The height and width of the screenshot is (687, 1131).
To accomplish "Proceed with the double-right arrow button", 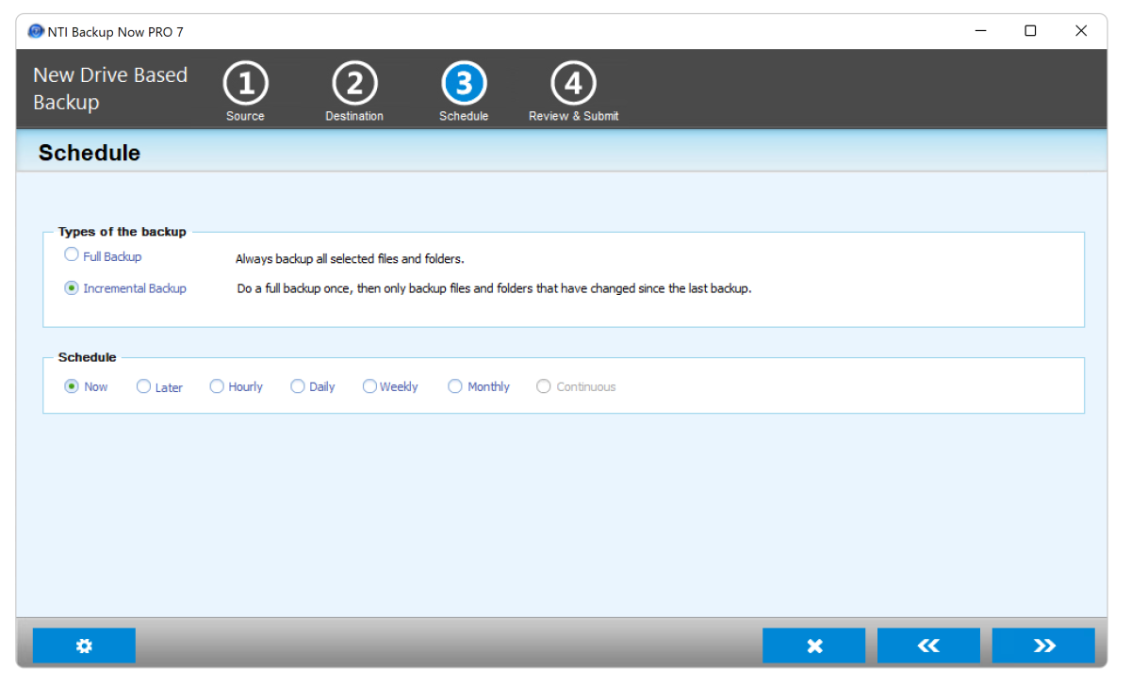I will tap(1043, 646).
